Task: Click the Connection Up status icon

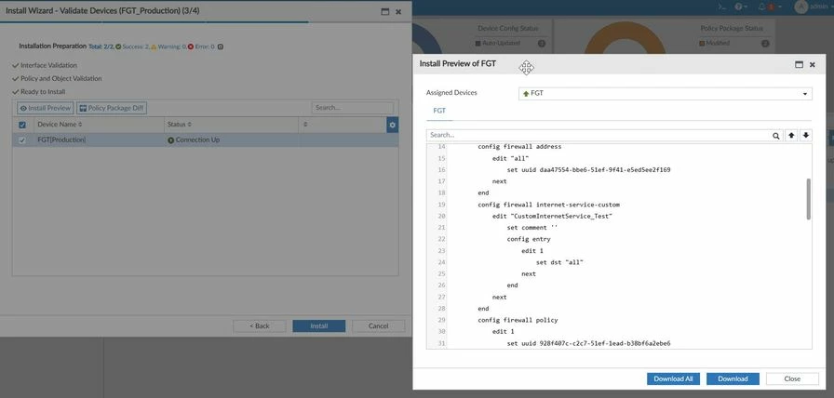Action: click(x=170, y=140)
